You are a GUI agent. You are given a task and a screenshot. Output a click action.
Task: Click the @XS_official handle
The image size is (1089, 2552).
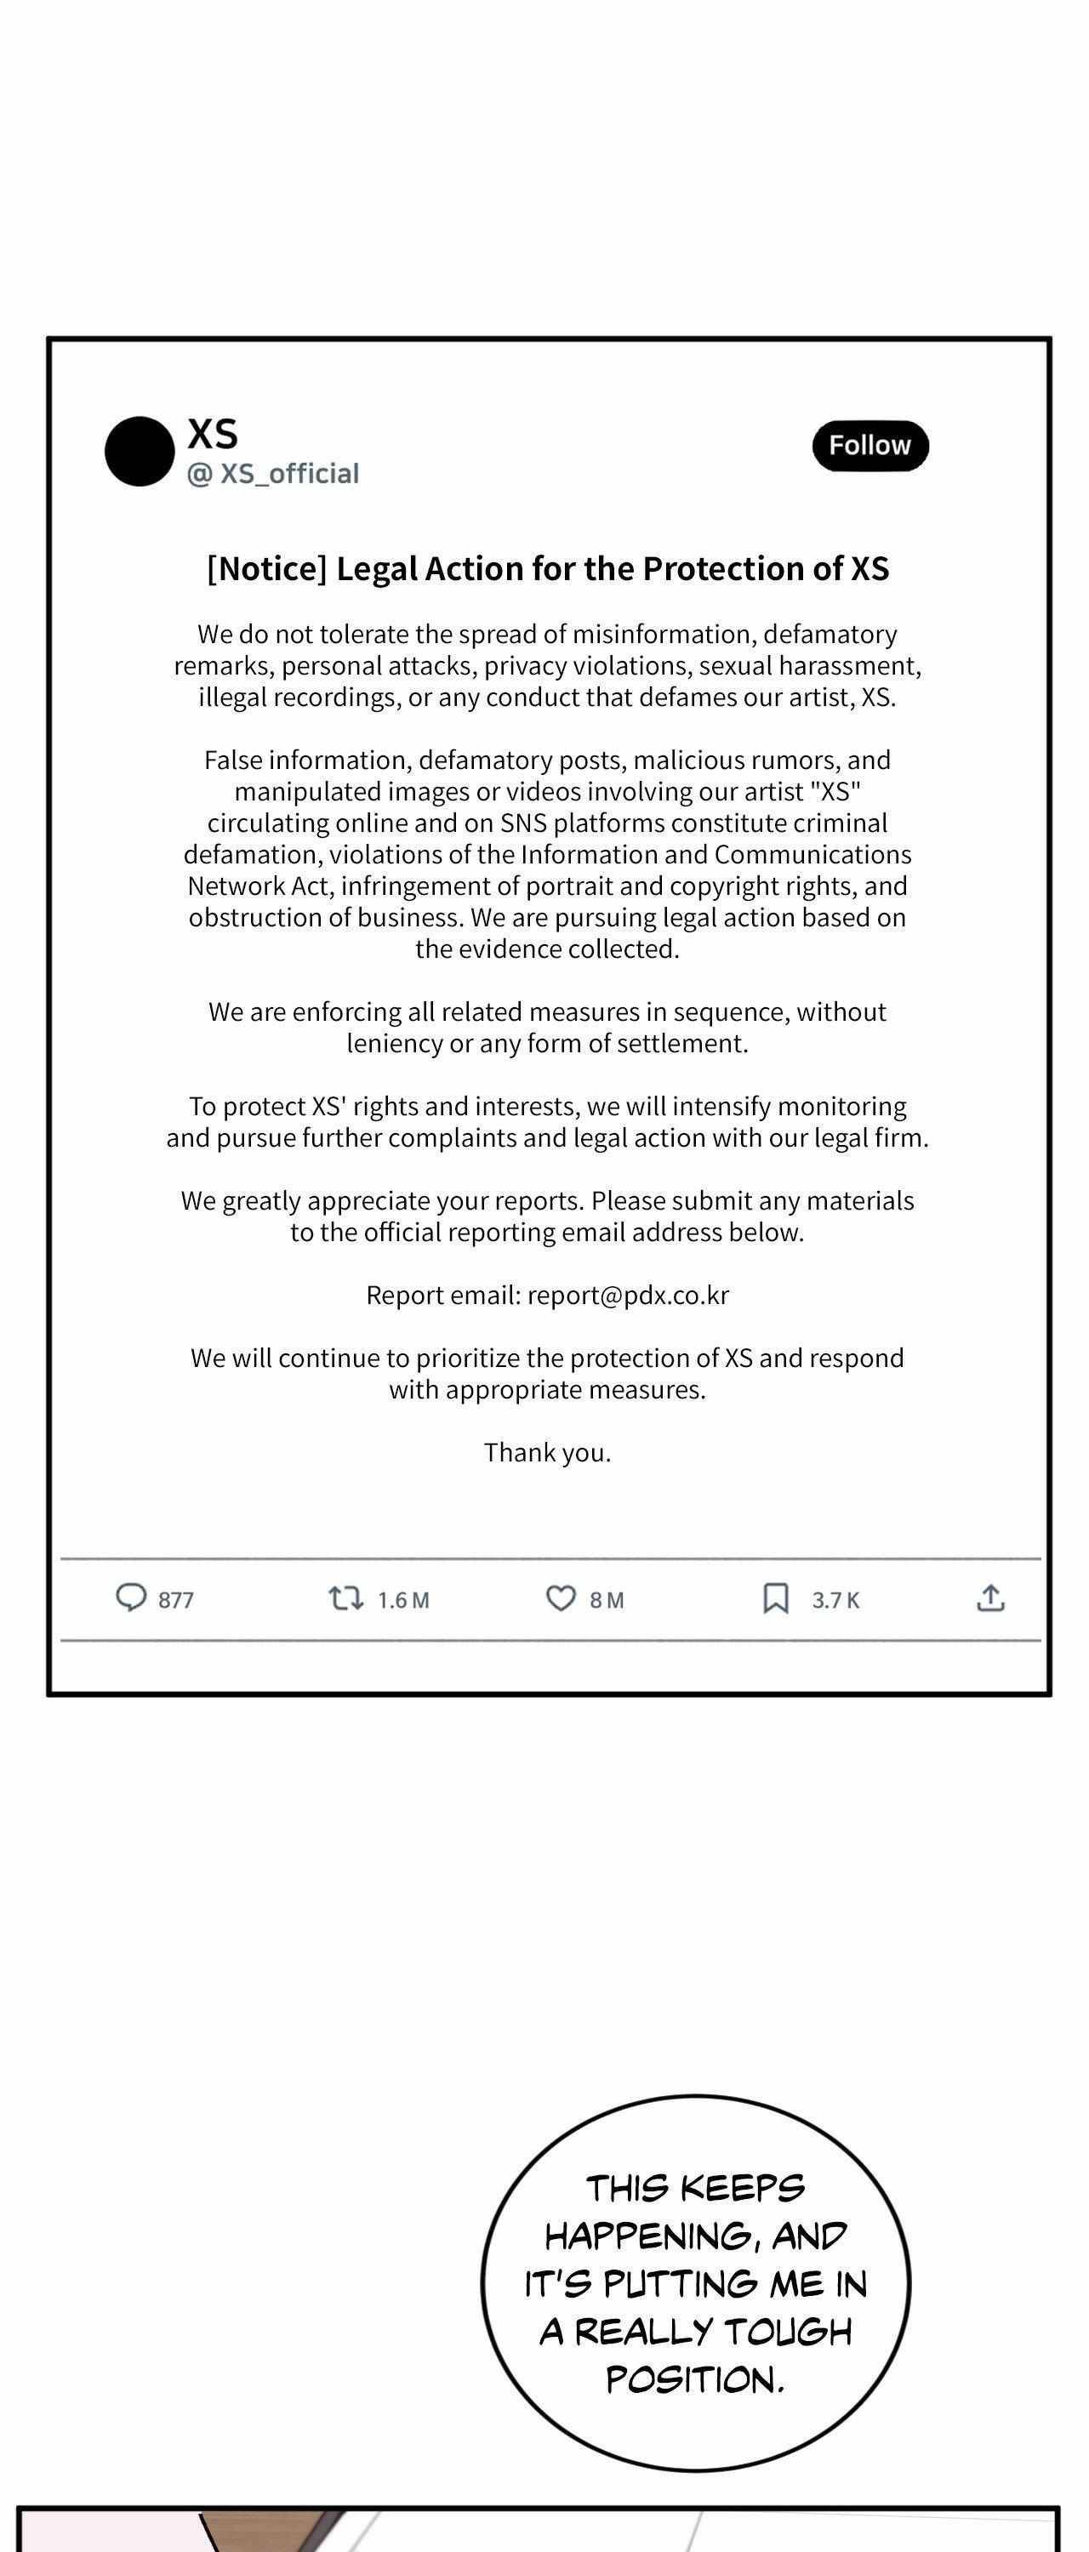273,474
